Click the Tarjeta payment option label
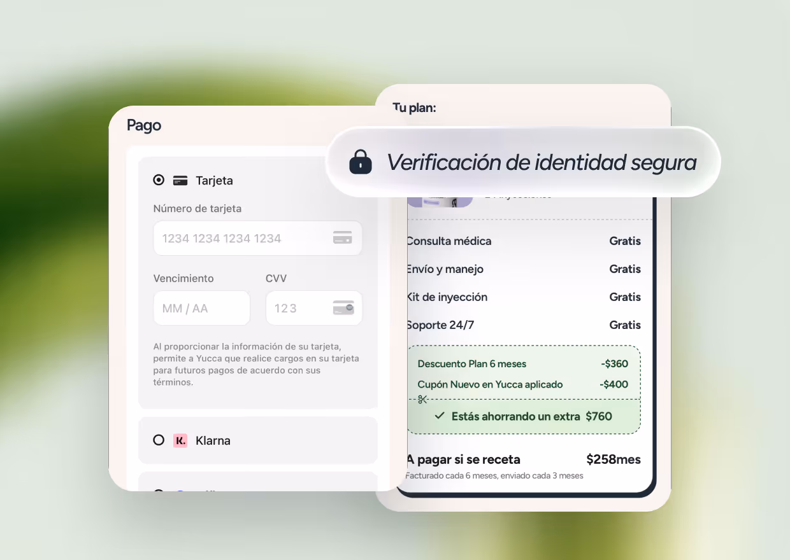Image resolution: width=790 pixels, height=560 pixels. point(215,181)
